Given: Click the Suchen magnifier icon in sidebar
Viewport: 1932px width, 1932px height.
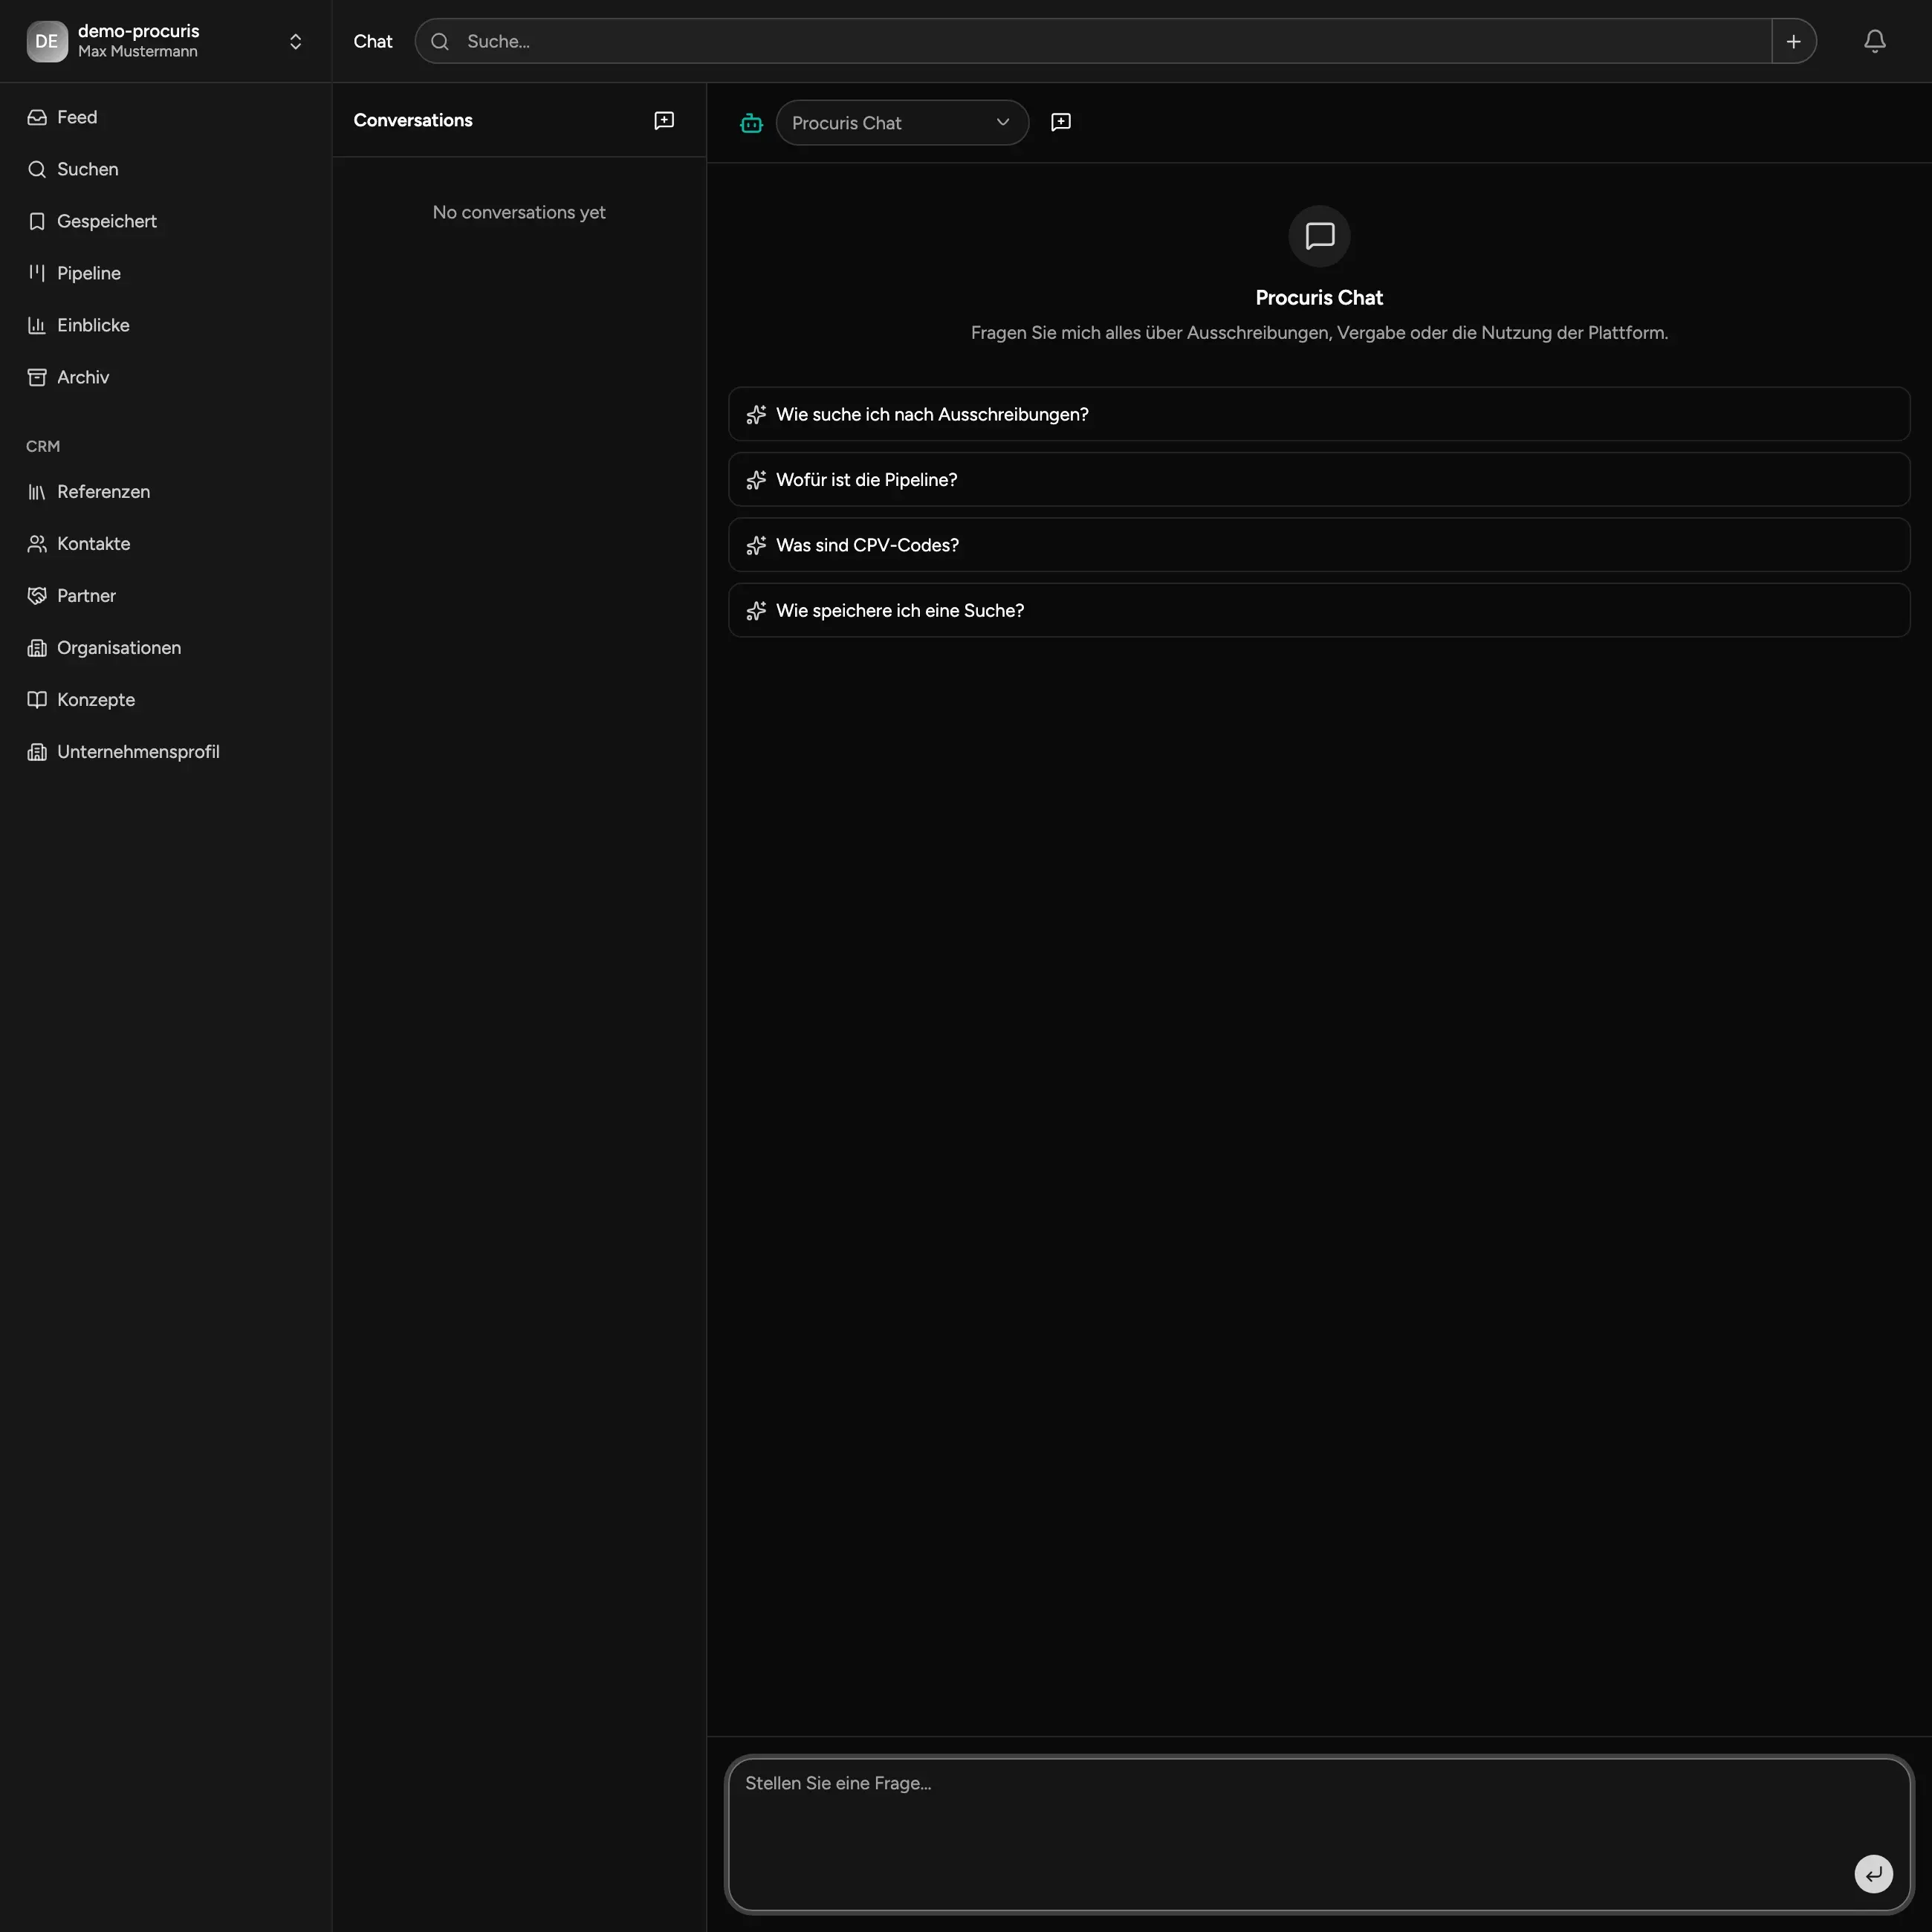Looking at the screenshot, I should coord(37,169).
